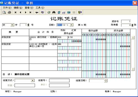Click the 结算日期 input field
This screenshot has width=138, height=97.
pos(97,80)
